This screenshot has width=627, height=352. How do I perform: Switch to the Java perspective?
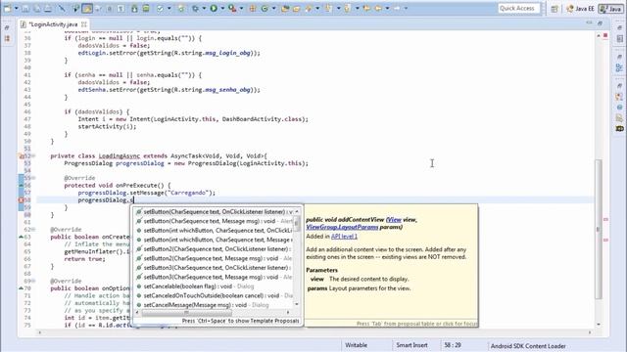click(x=611, y=9)
